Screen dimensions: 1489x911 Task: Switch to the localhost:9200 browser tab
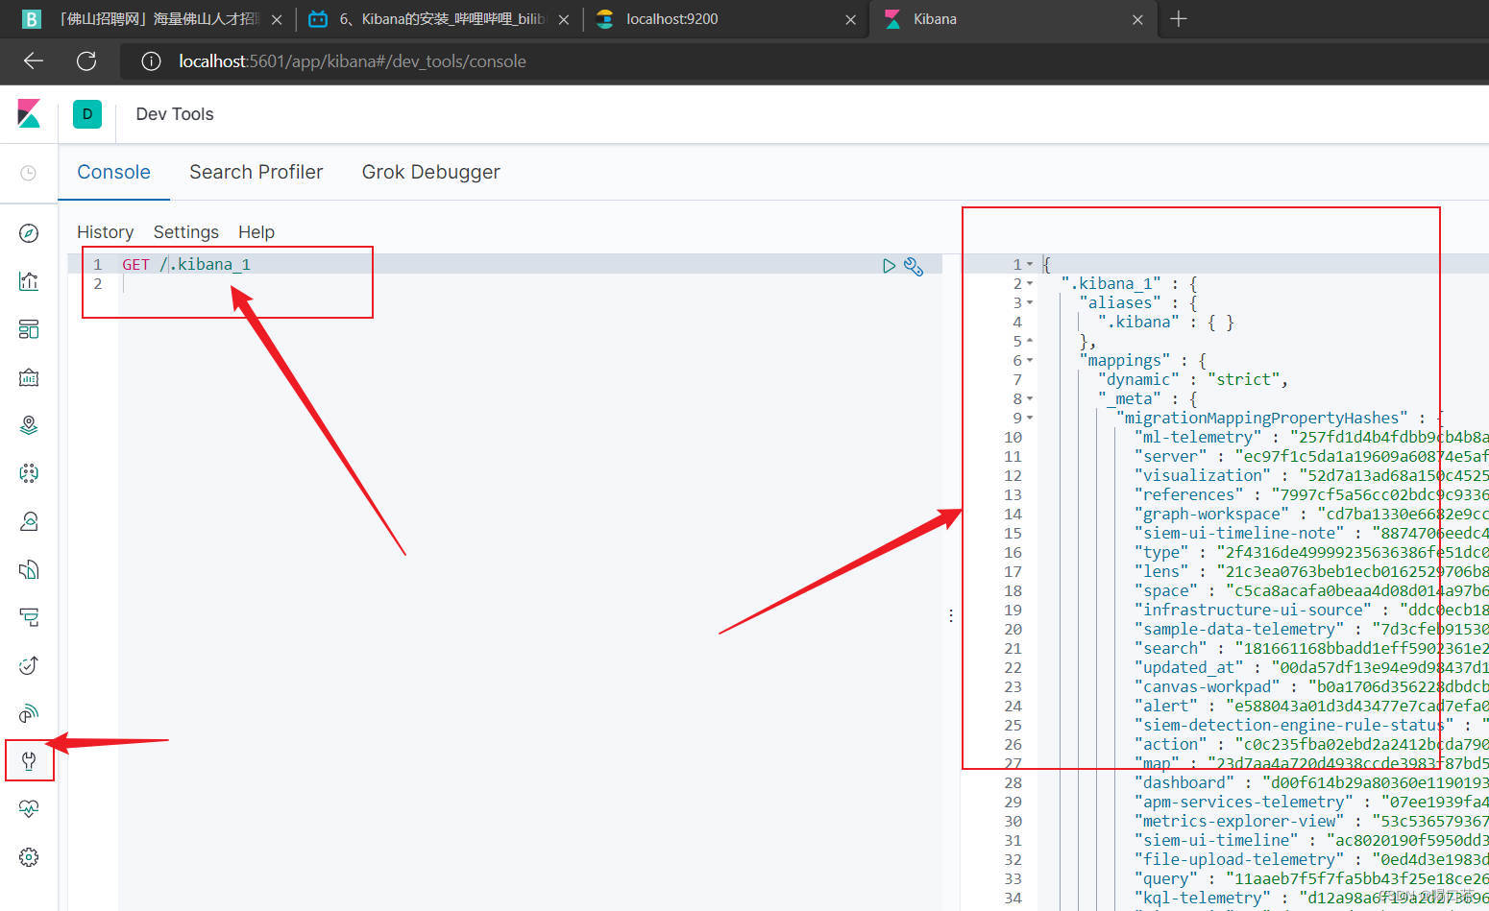coord(725,19)
